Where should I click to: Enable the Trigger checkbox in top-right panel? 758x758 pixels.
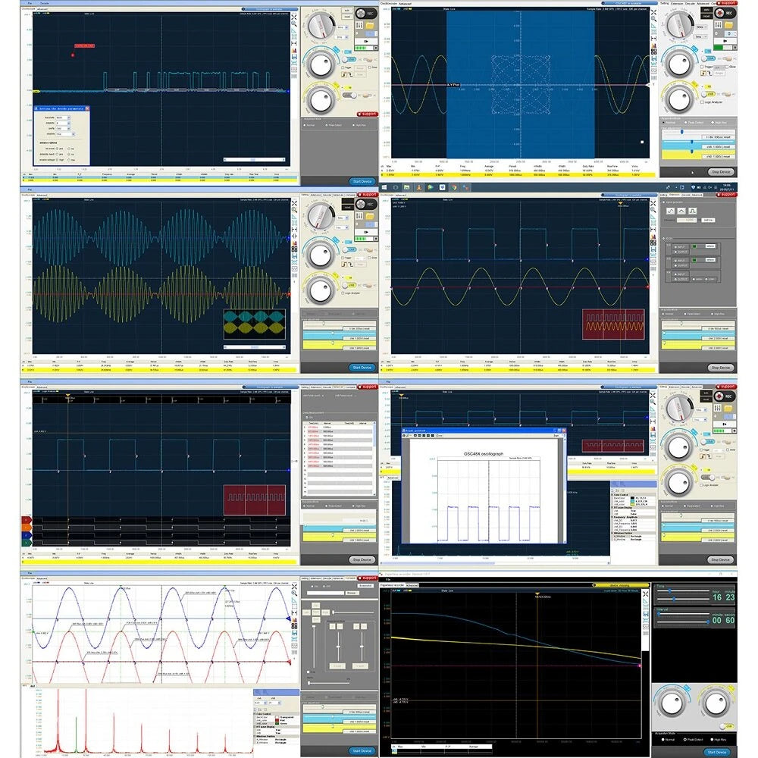703,67
